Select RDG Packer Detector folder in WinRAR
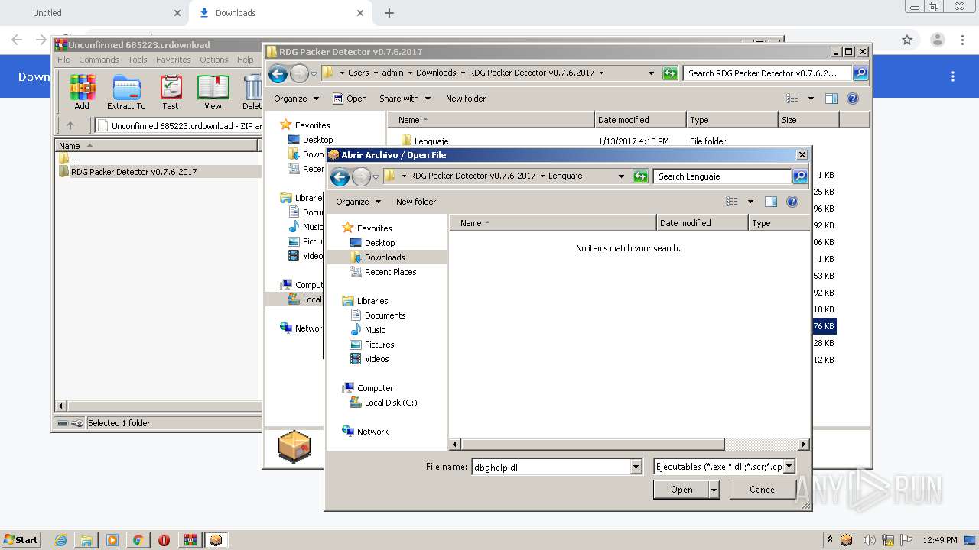The image size is (979, 550). tap(134, 172)
